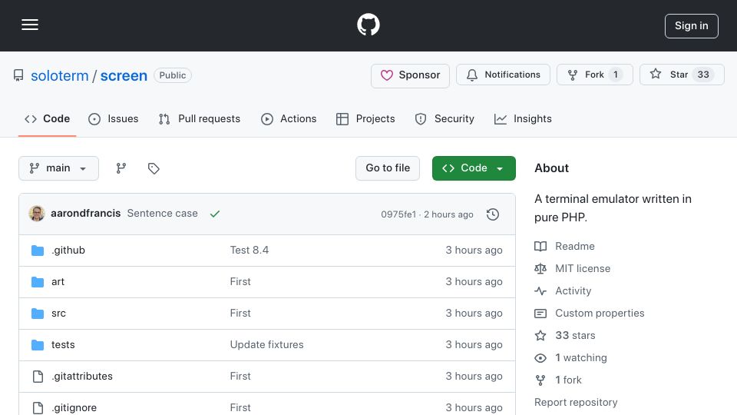737x415 pixels.
Task: Open the Sentence case commit message
Action: [162, 214]
